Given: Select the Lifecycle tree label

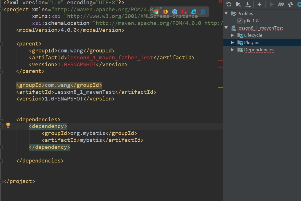Looking at the screenshot, I should tap(253, 35).
